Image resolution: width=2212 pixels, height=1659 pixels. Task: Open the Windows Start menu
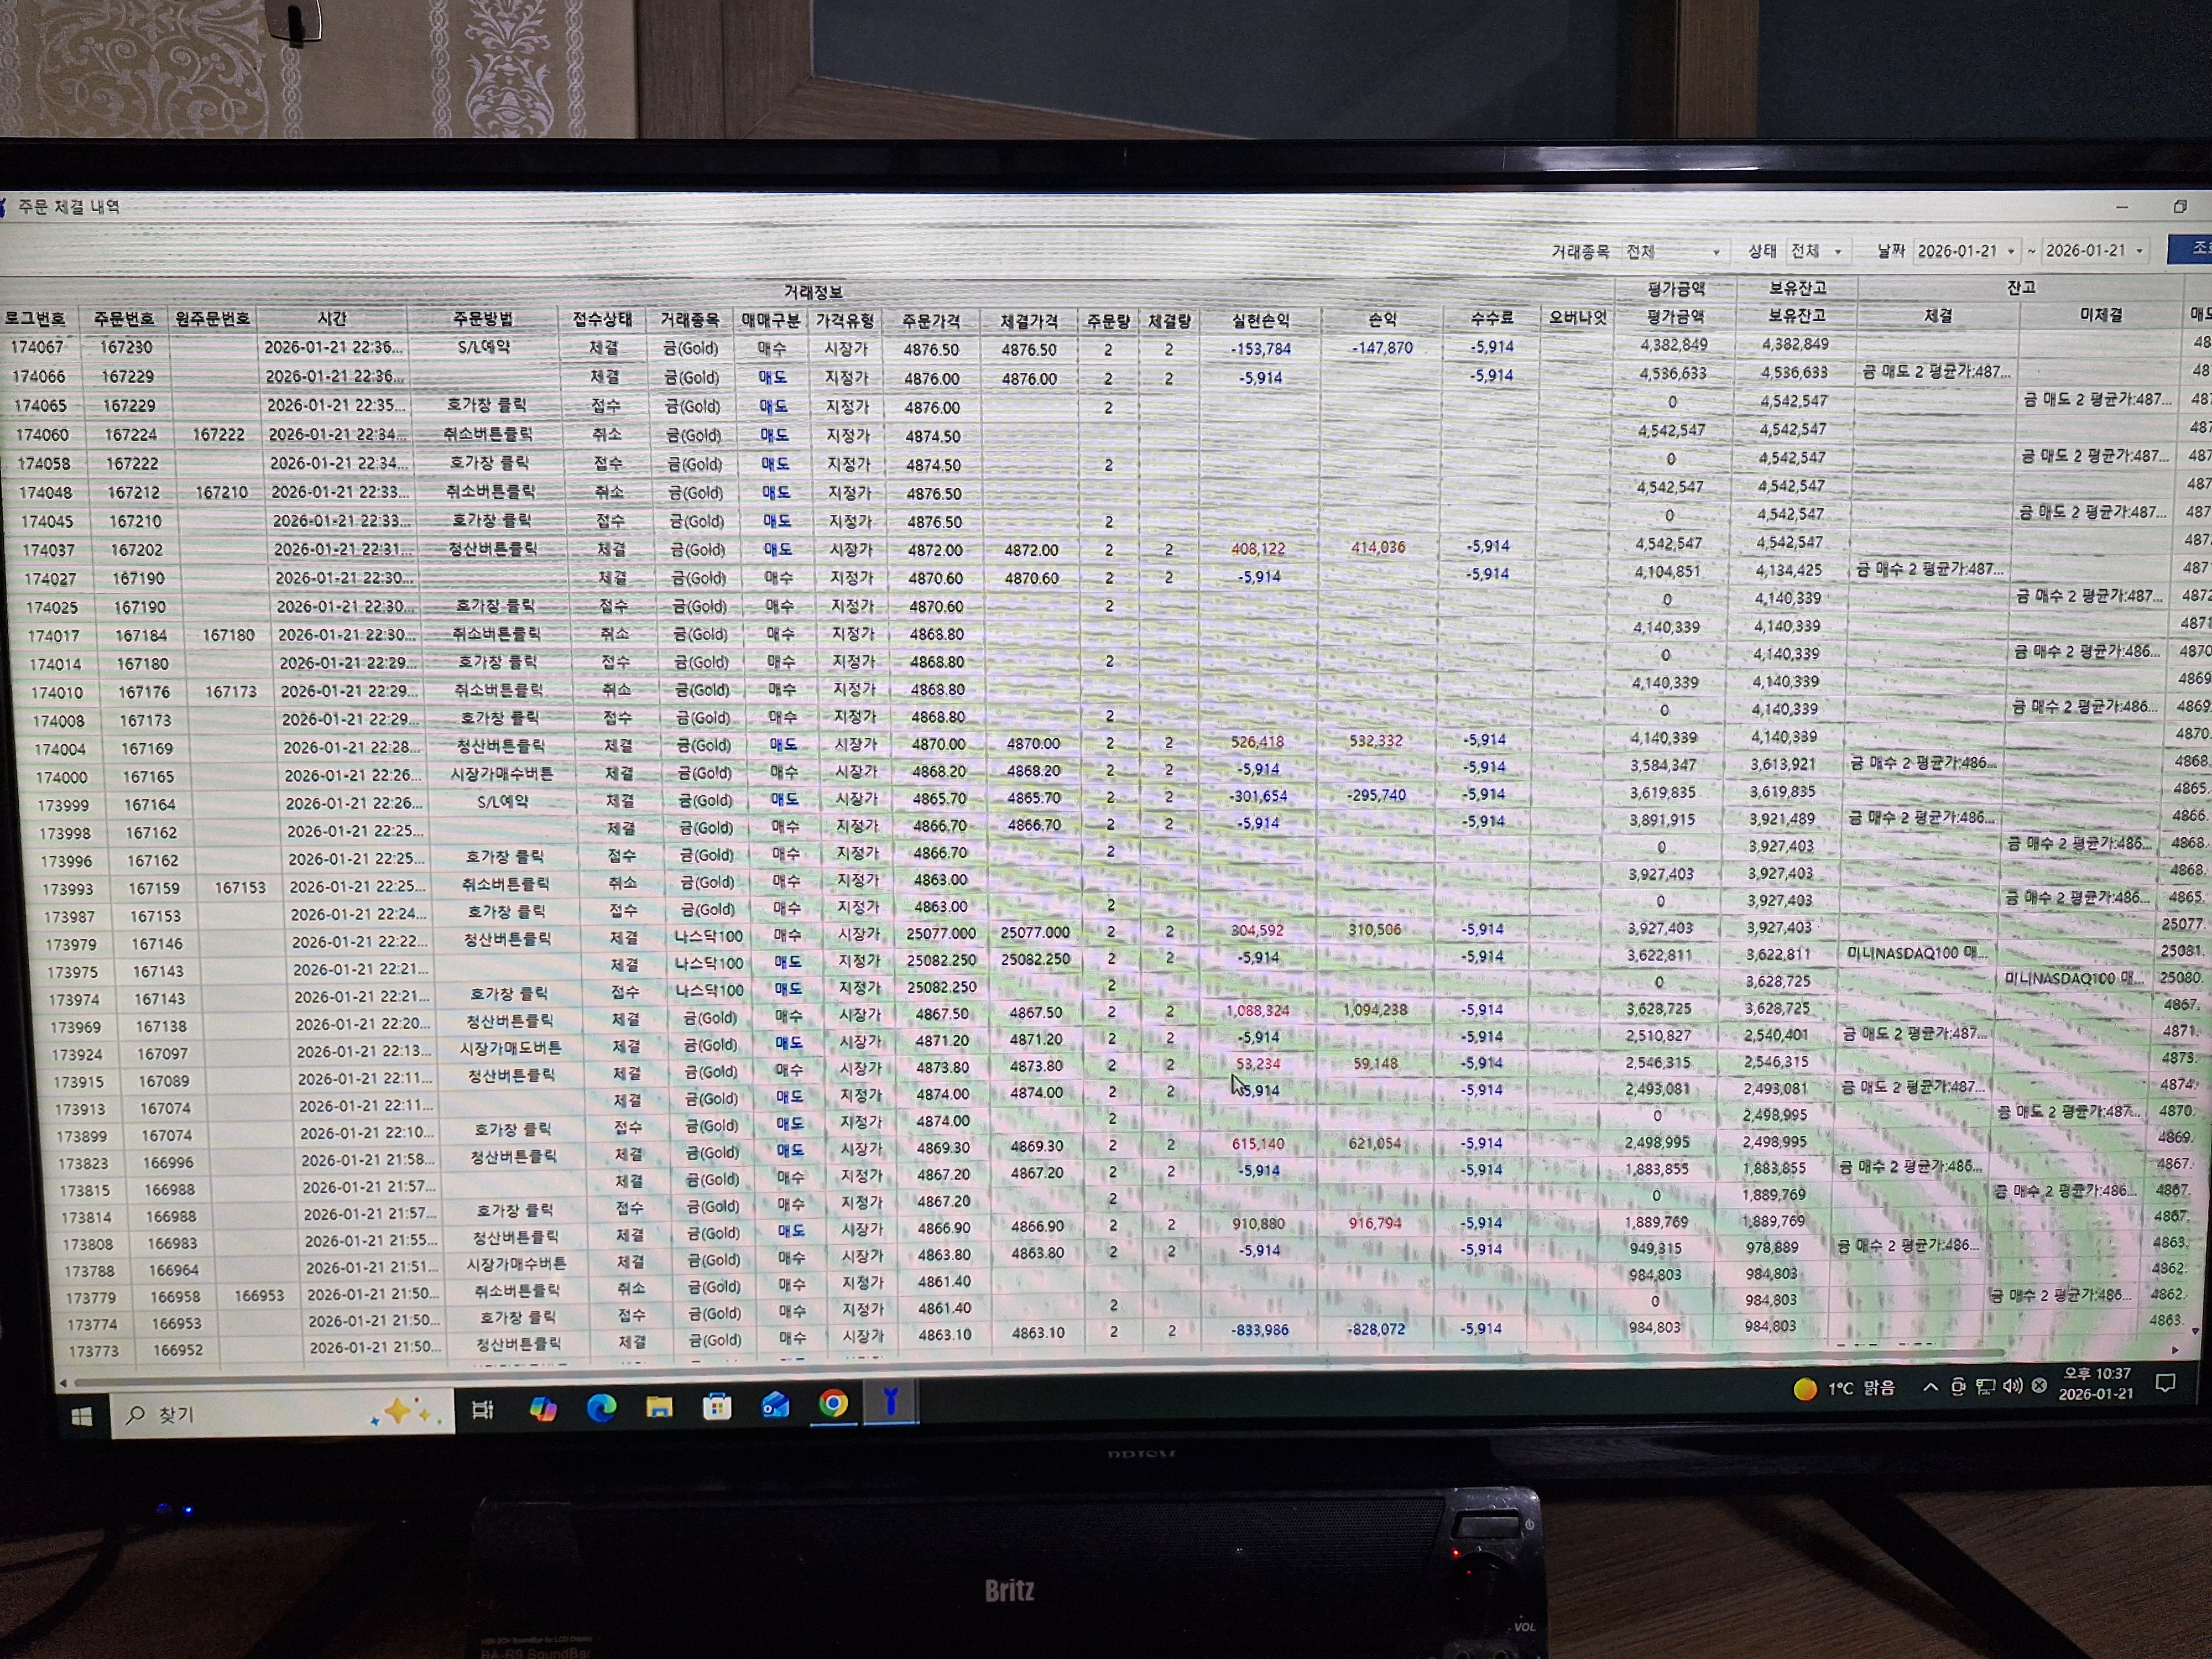click(82, 1416)
